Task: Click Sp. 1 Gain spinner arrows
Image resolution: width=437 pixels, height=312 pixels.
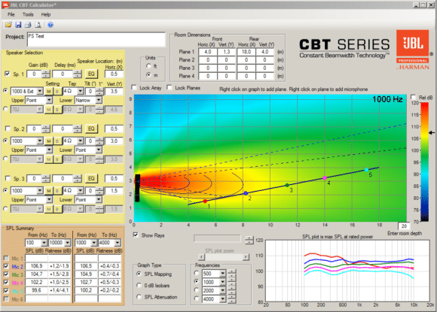Action: tap(46, 74)
